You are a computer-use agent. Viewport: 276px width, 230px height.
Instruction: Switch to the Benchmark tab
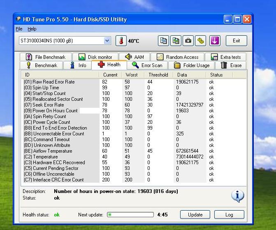click(42, 65)
